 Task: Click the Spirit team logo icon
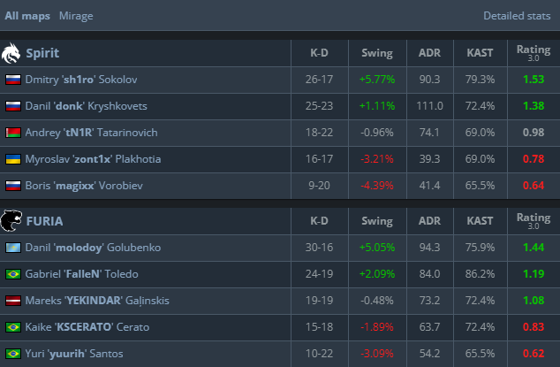[12, 53]
